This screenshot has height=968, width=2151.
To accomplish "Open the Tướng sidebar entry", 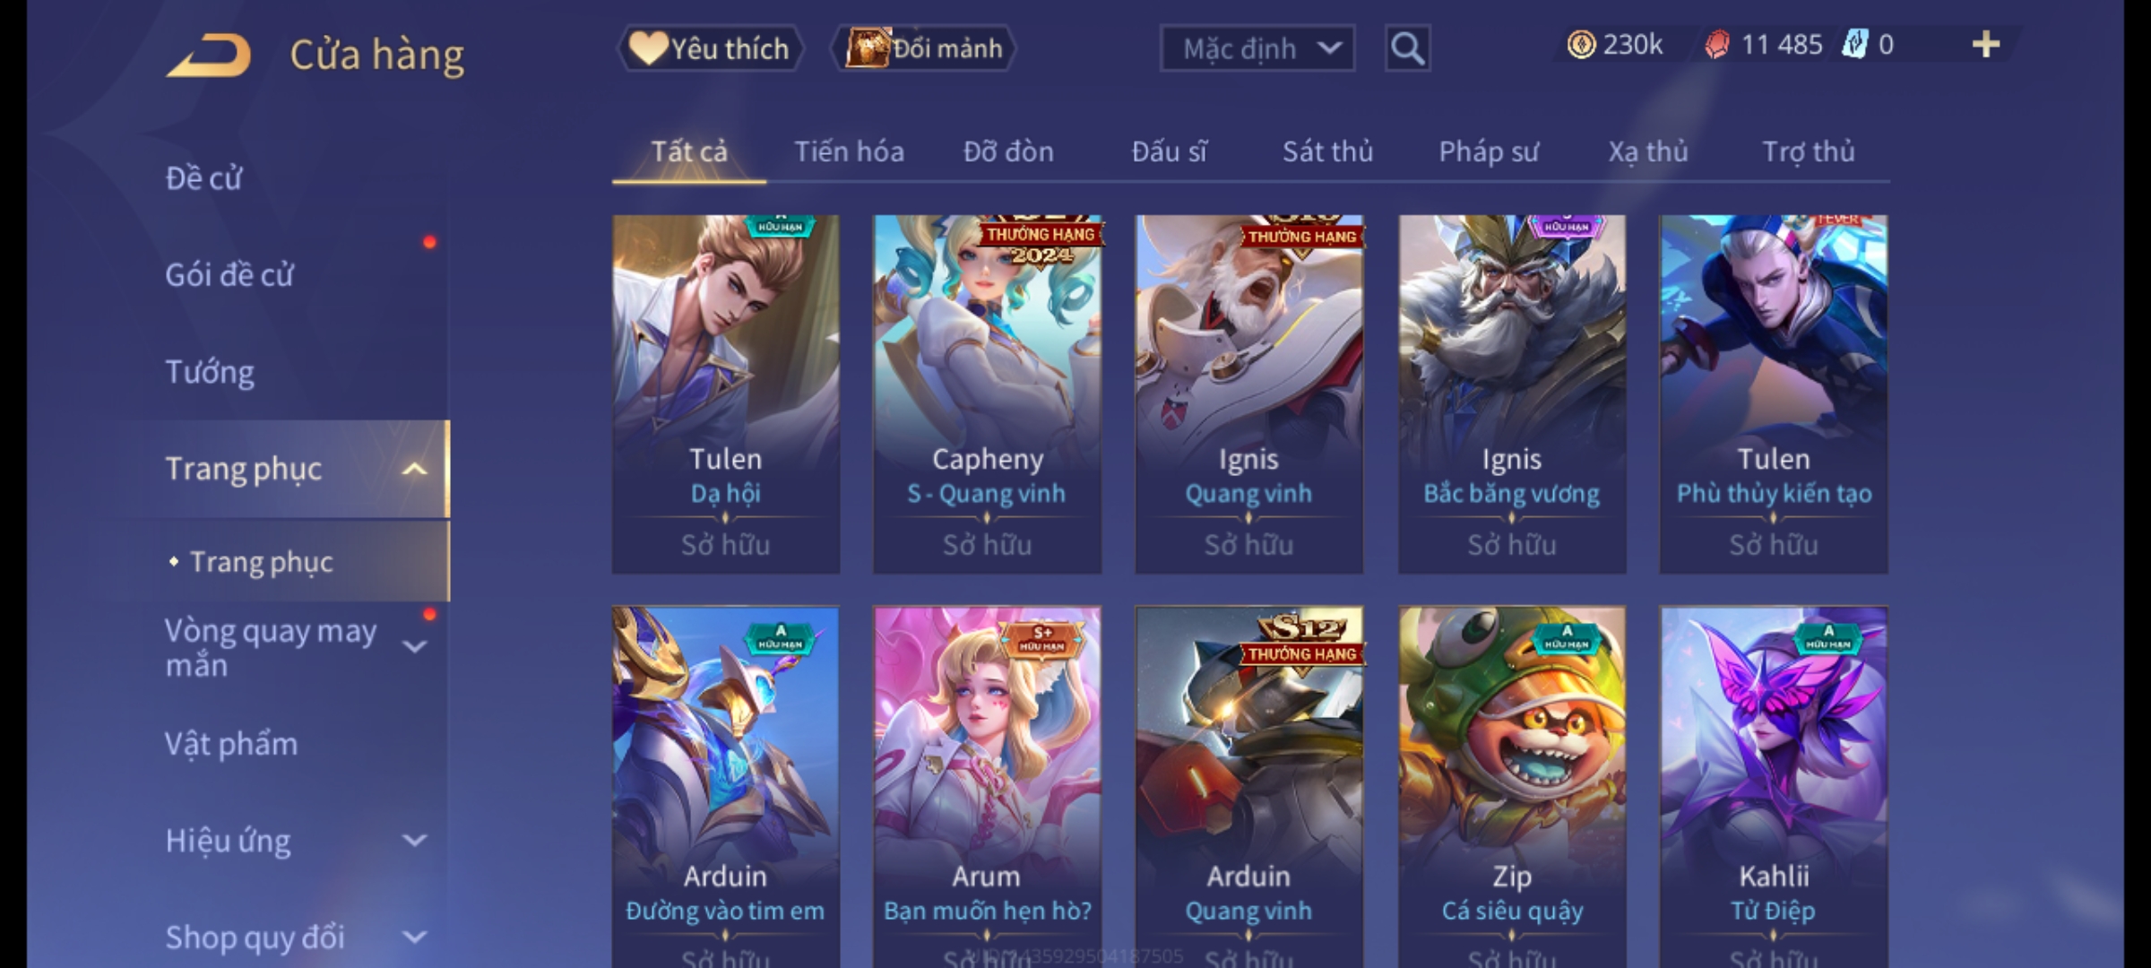I will pos(210,372).
